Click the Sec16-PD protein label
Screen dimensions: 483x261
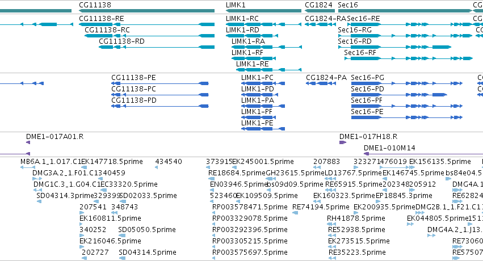(x=367, y=89)
